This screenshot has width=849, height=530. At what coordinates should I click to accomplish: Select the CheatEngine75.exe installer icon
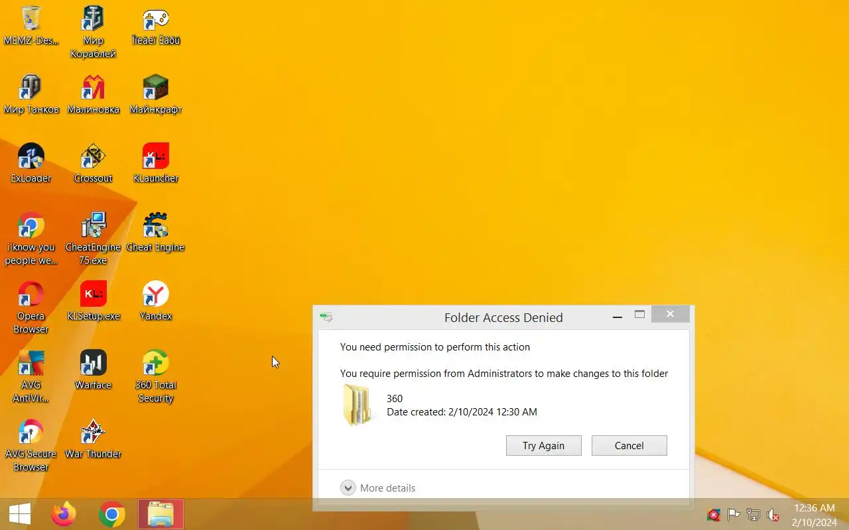93,238
